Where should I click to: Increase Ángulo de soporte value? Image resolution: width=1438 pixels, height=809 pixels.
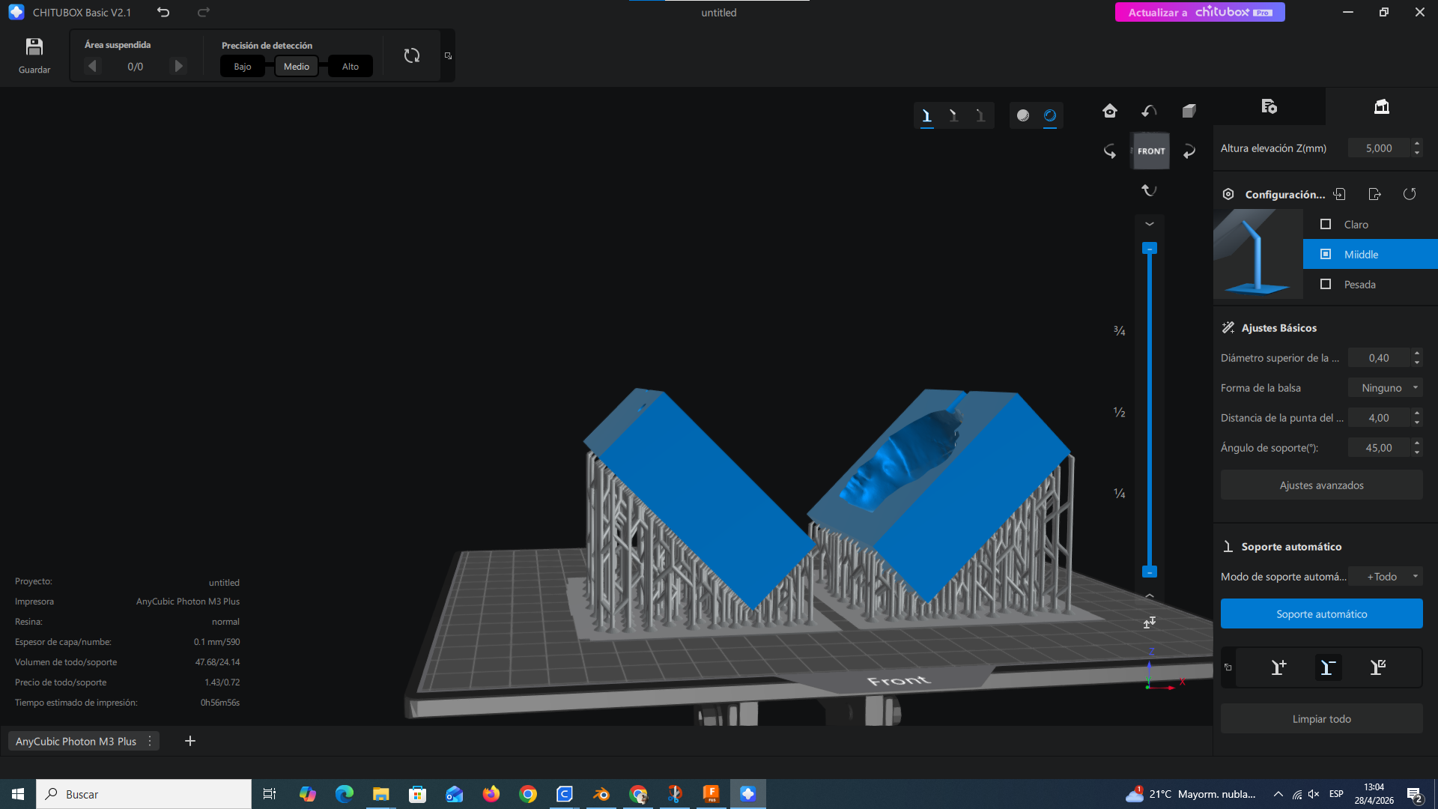pos(1417,443)
